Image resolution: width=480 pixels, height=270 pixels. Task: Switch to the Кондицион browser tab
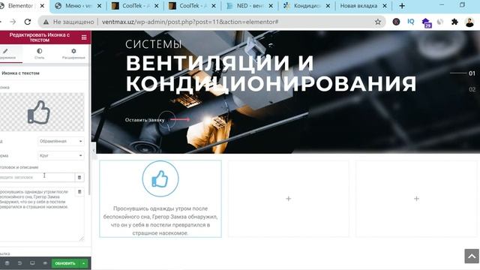point(306,6)
